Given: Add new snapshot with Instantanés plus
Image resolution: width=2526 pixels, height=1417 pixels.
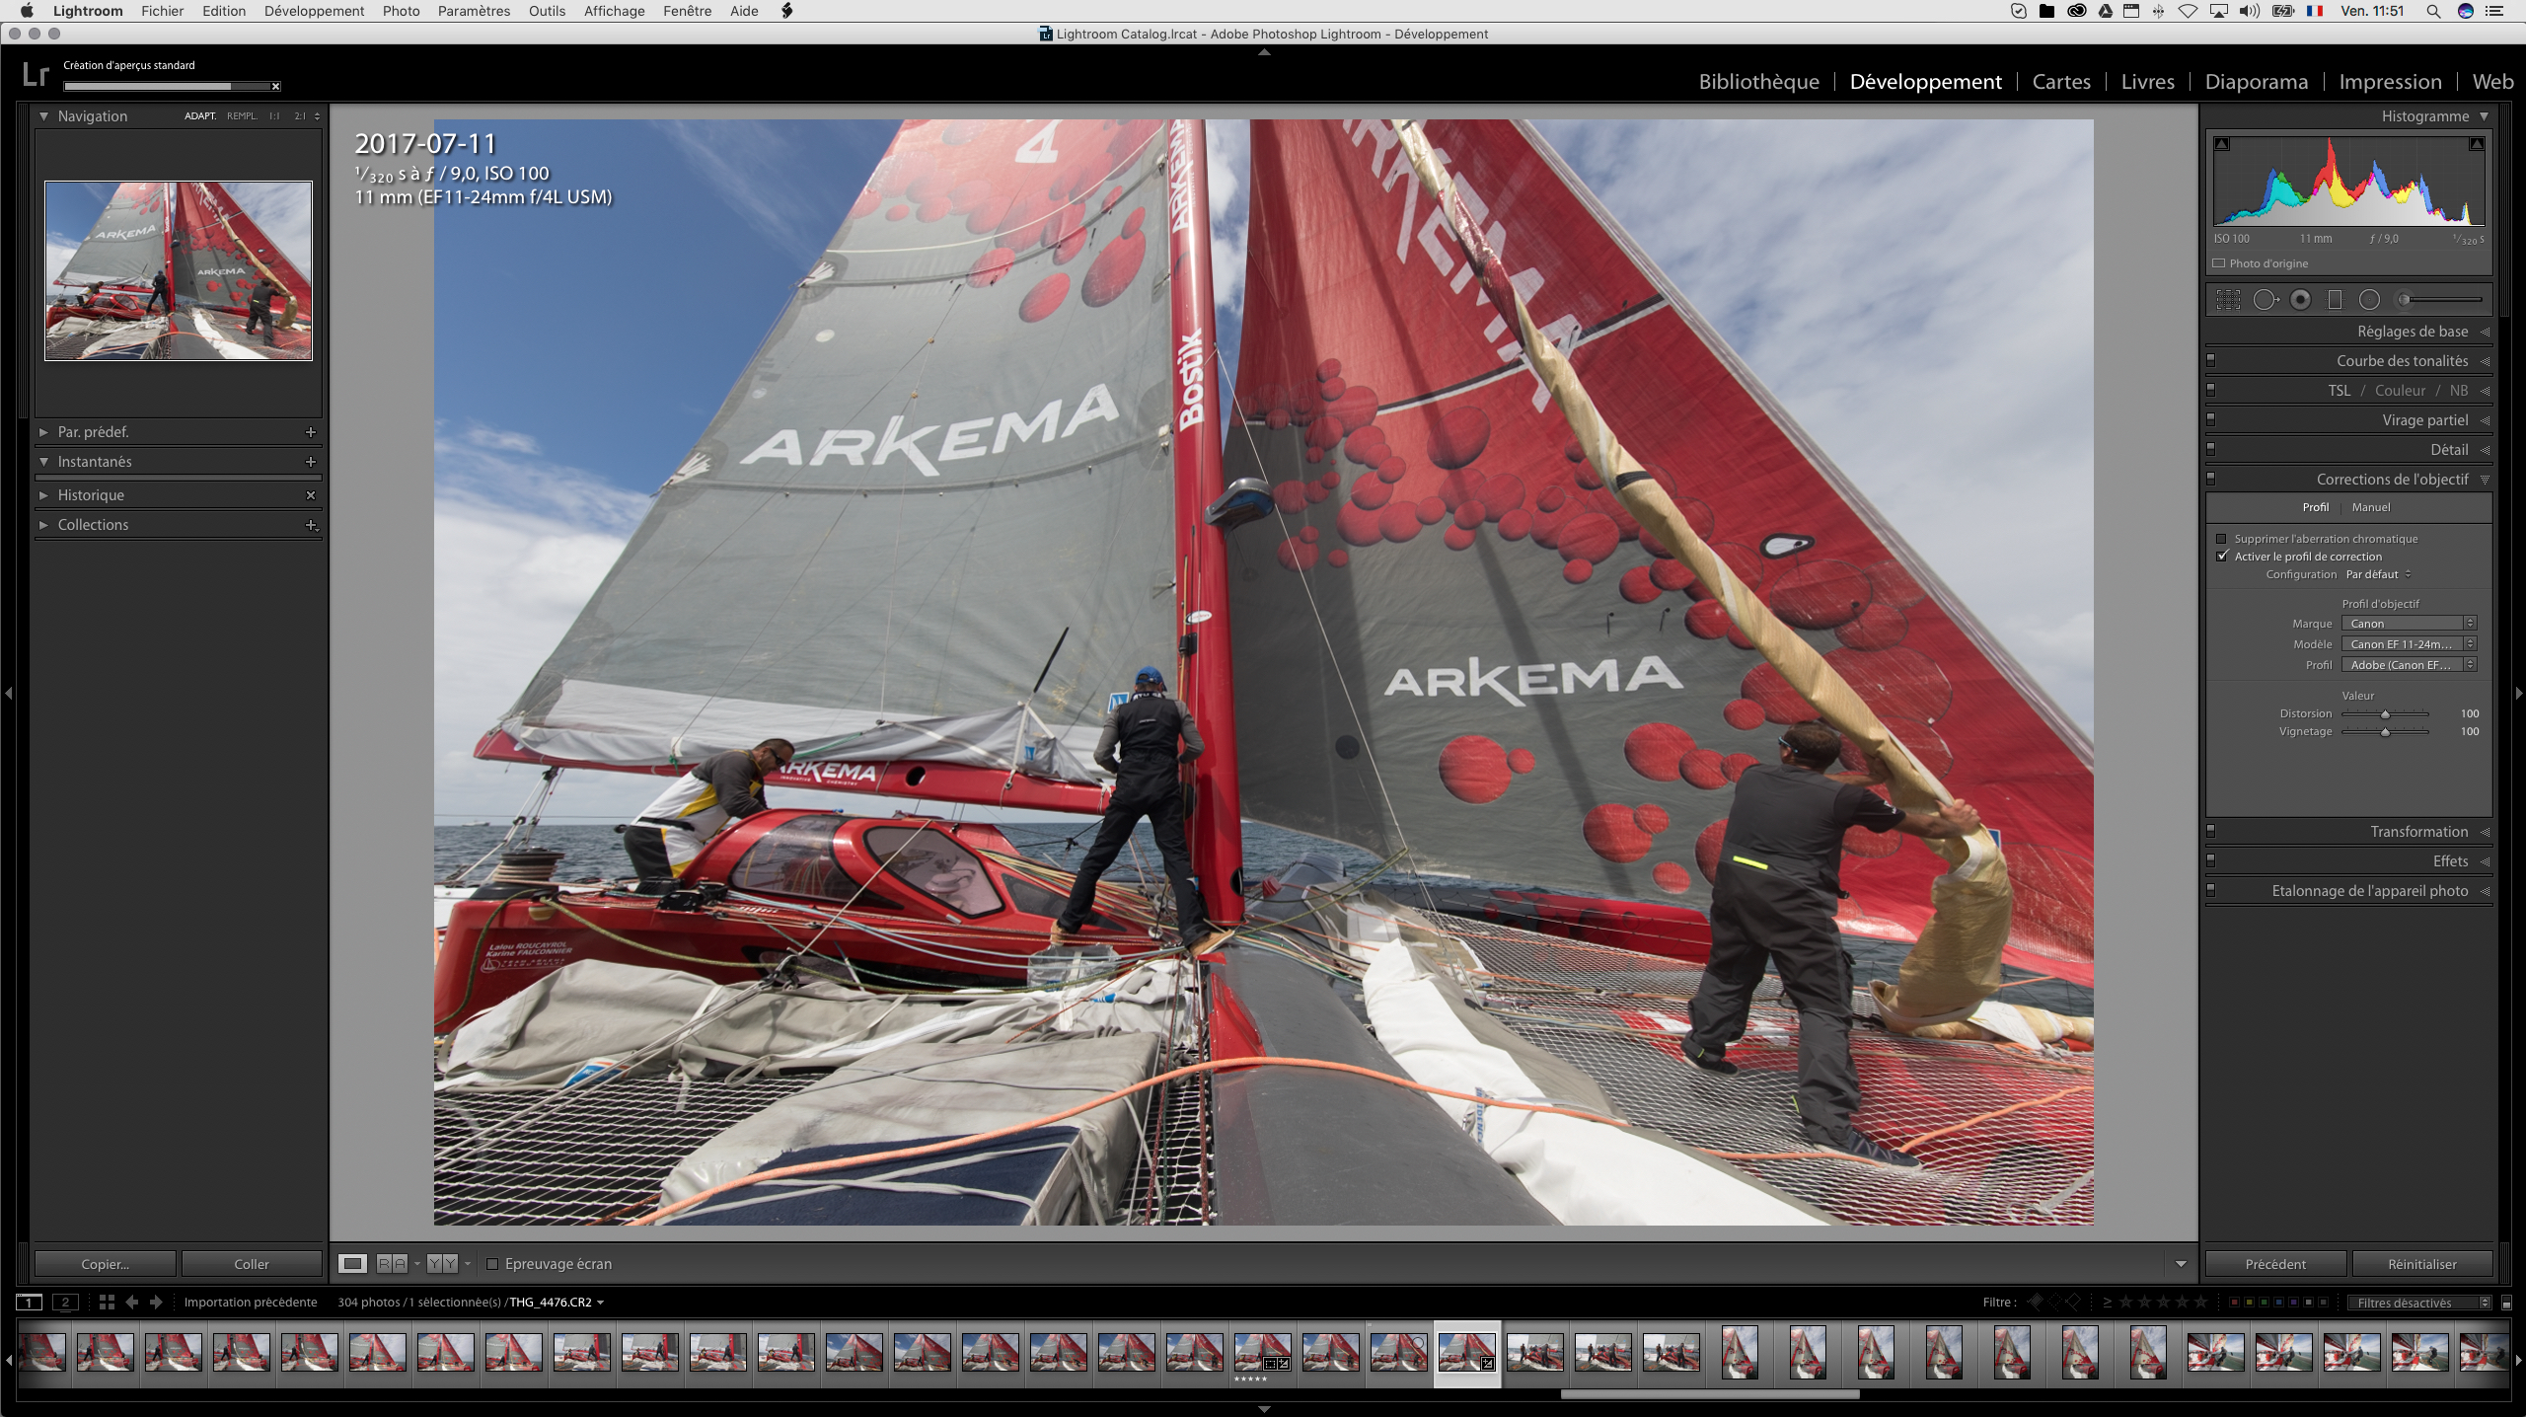Looking at the screenshot, I should pos(311,462).
